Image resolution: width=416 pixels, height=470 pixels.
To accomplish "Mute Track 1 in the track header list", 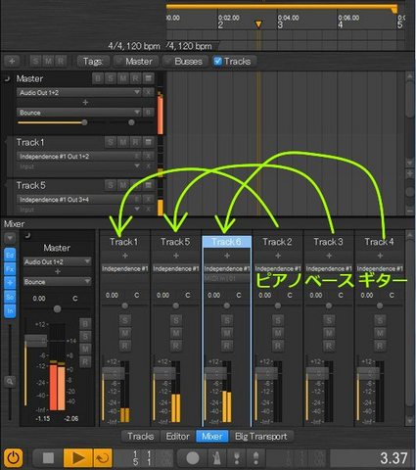I will click(x=123, y=142).
